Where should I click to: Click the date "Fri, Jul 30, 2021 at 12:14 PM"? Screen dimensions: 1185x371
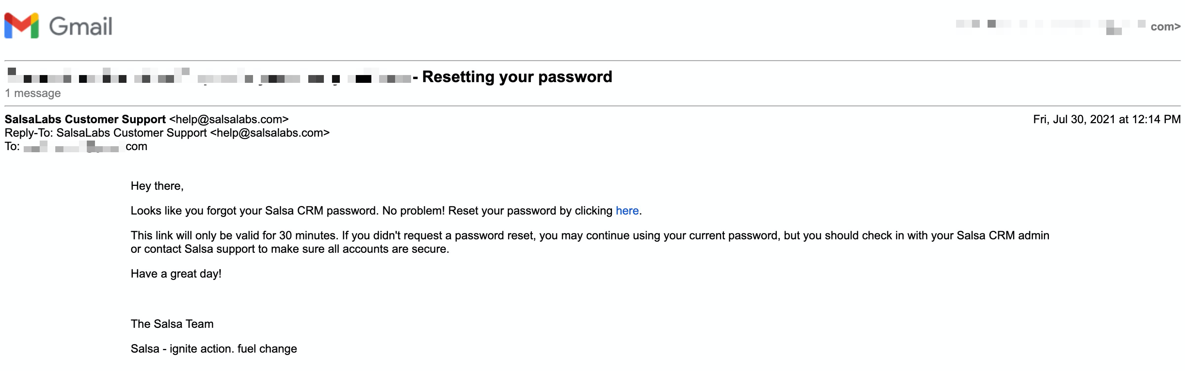(1107, 120)
